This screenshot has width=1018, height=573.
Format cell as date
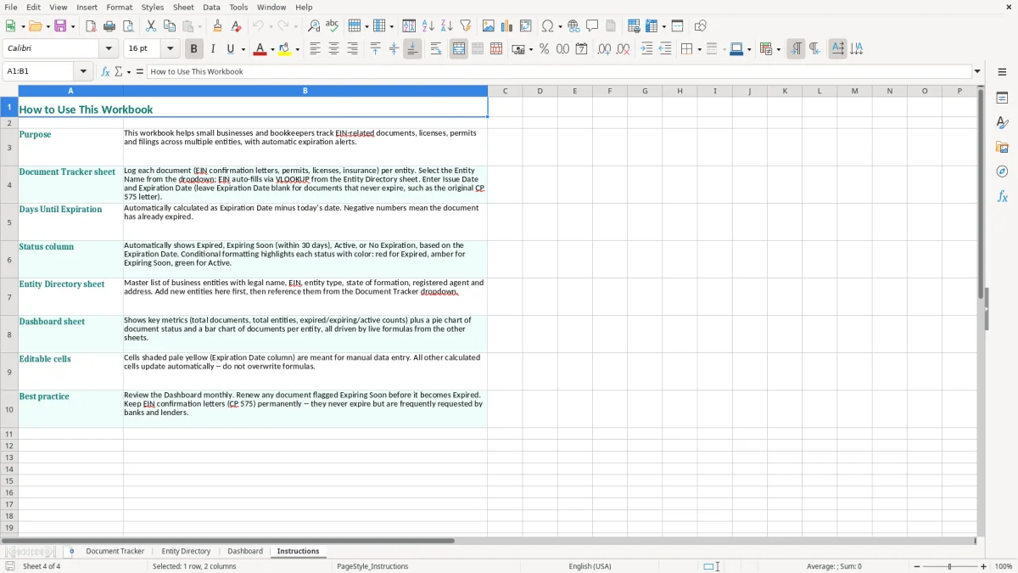[582, 49]
